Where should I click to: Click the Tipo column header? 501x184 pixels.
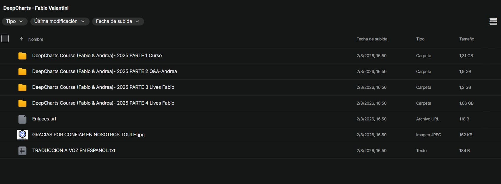click(x=420, y=39)
